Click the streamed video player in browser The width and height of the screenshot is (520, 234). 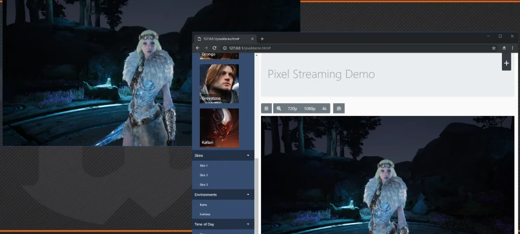coord(388,175)
